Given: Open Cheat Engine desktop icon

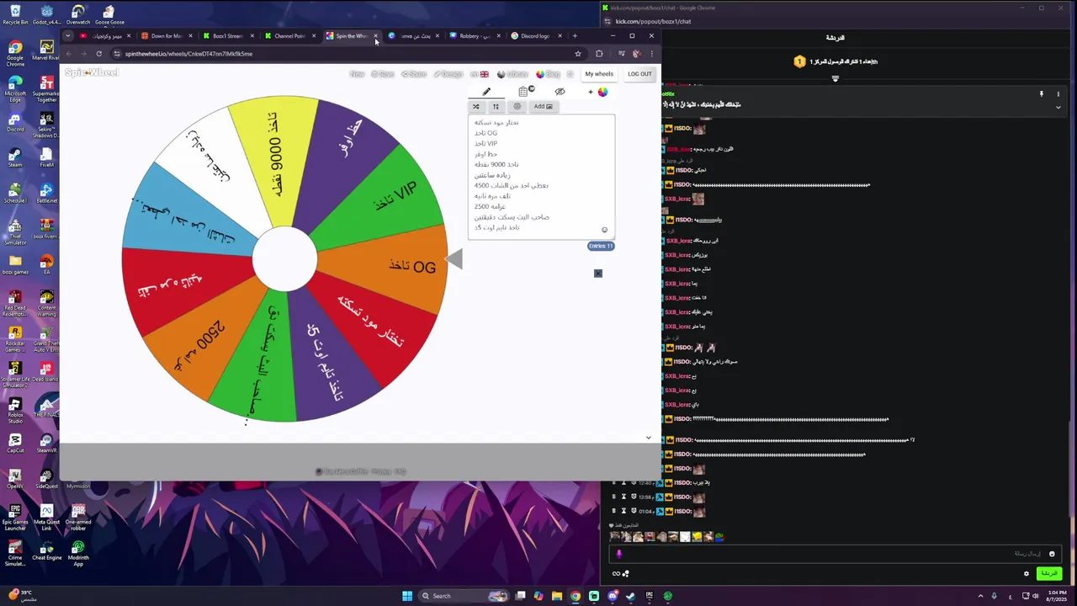Looking at the screenshot, I should [x=46, y=551].
